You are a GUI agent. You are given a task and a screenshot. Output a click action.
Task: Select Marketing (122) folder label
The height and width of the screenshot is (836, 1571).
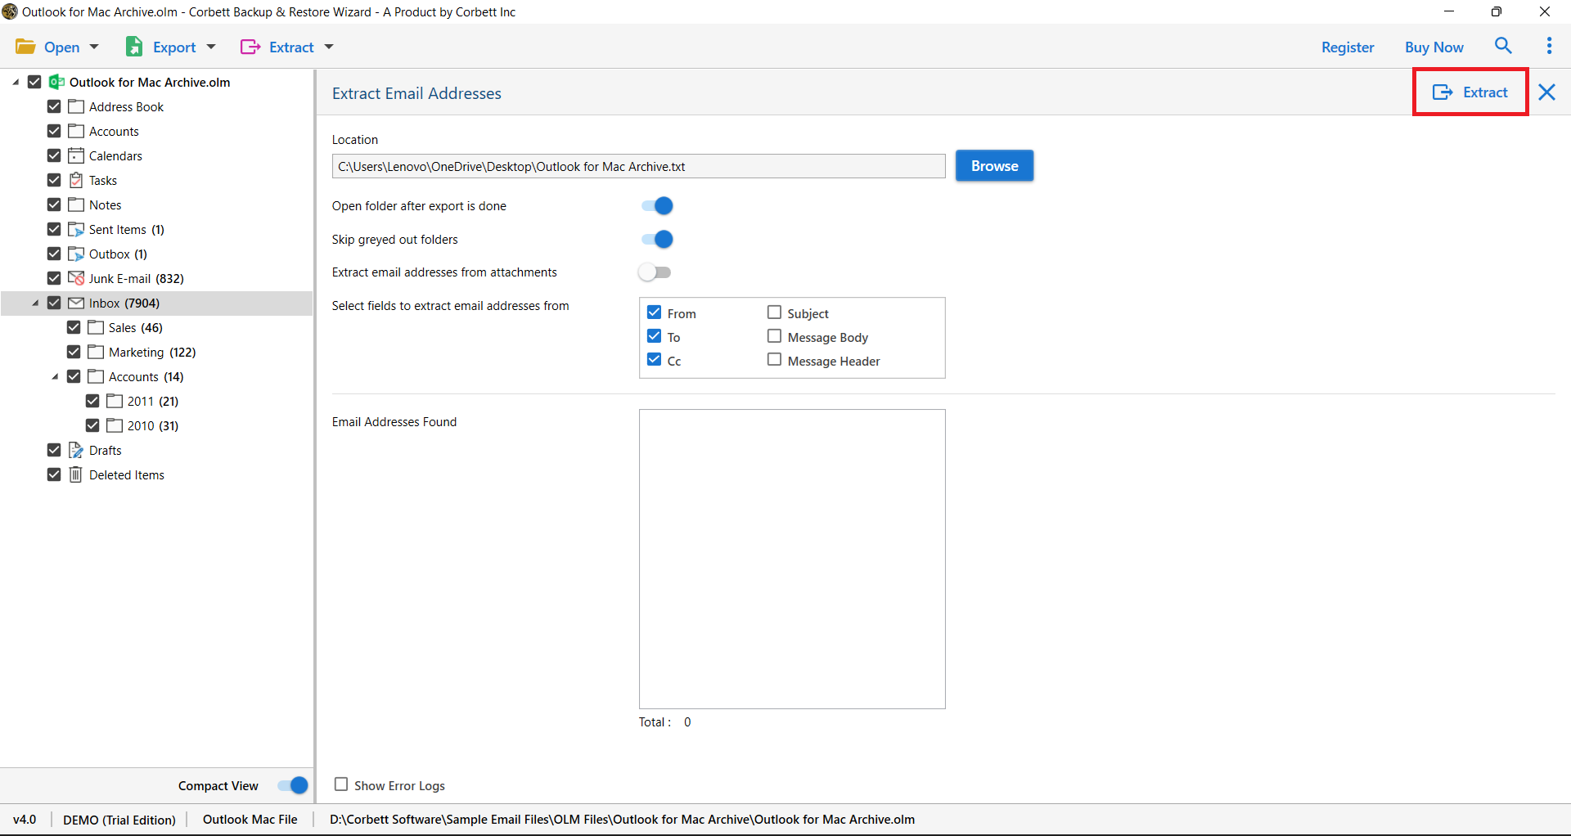click(x=152, y=352)
